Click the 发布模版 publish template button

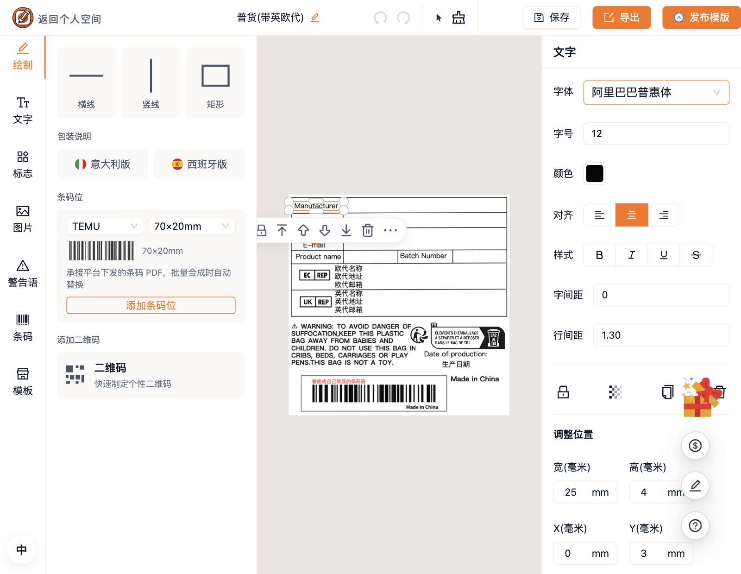(702, 18)
